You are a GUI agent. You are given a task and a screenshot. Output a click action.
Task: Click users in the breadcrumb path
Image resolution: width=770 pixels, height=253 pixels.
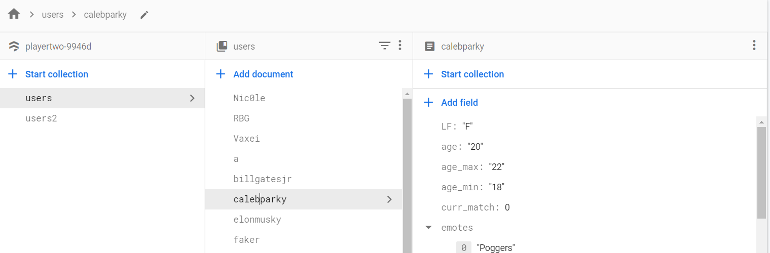click(53, 15)
